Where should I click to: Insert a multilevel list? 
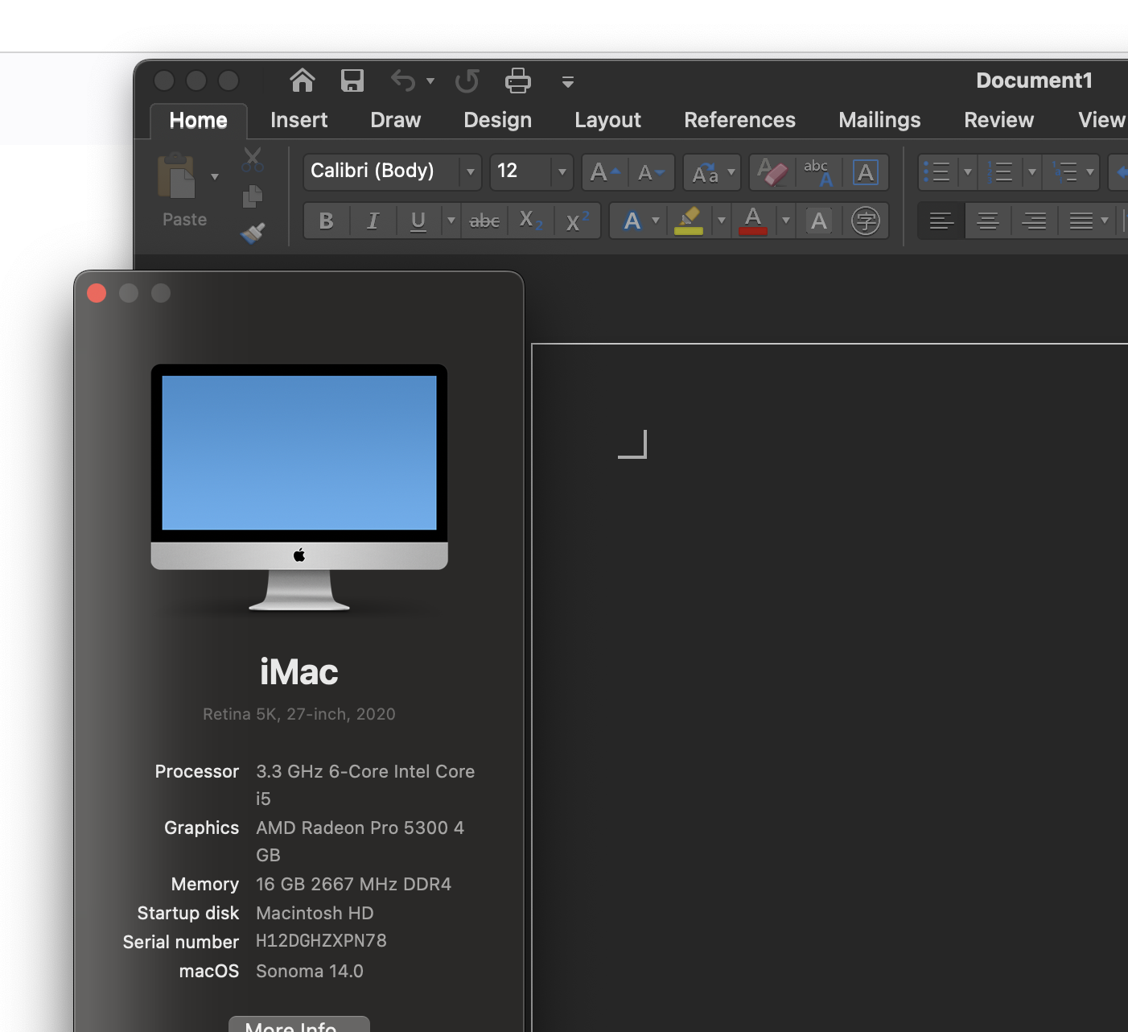point(1064,172)
